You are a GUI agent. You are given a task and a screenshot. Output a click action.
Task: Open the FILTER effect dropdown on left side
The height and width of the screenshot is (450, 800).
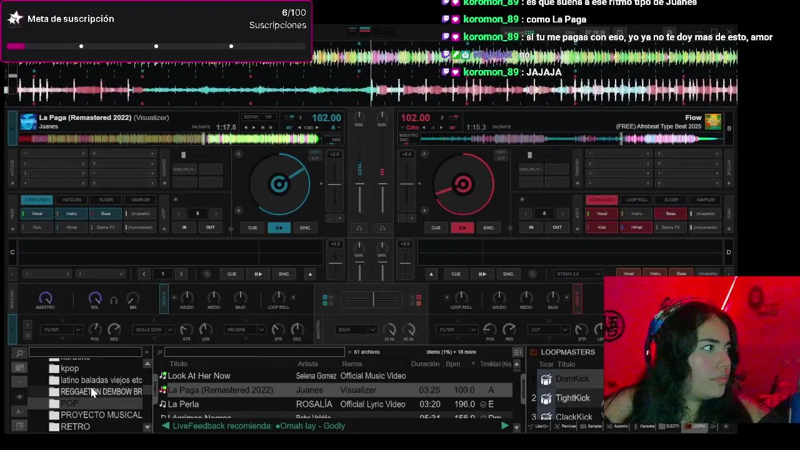click(x=61, y=329)
